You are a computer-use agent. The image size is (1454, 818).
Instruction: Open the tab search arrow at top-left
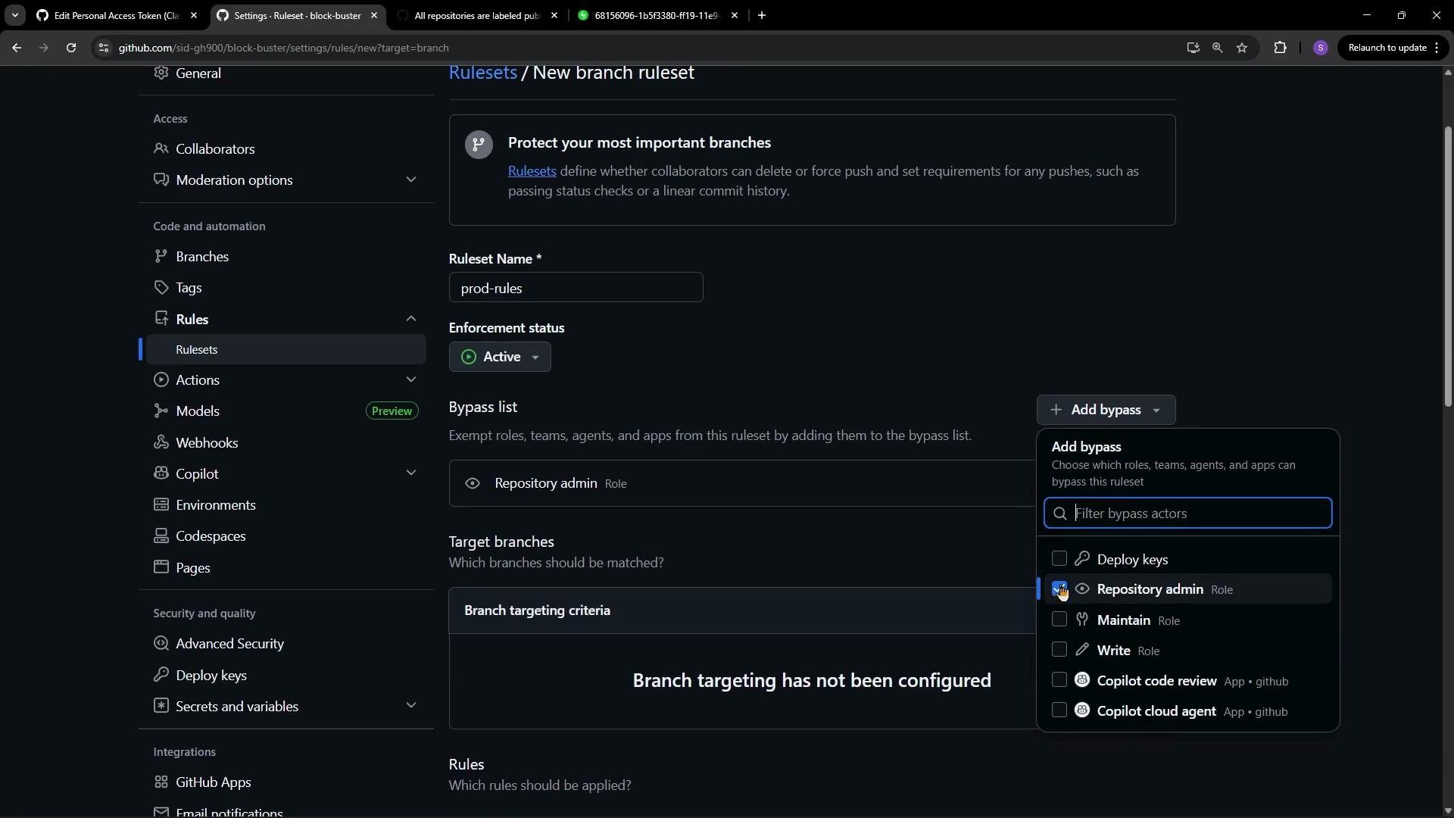pyautogui.click(x=14, y=15)
